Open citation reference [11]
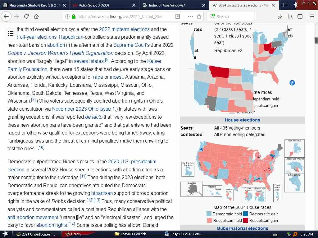This screenshot has height=238, width=318. pyautogui.click(x=83, y=176)
